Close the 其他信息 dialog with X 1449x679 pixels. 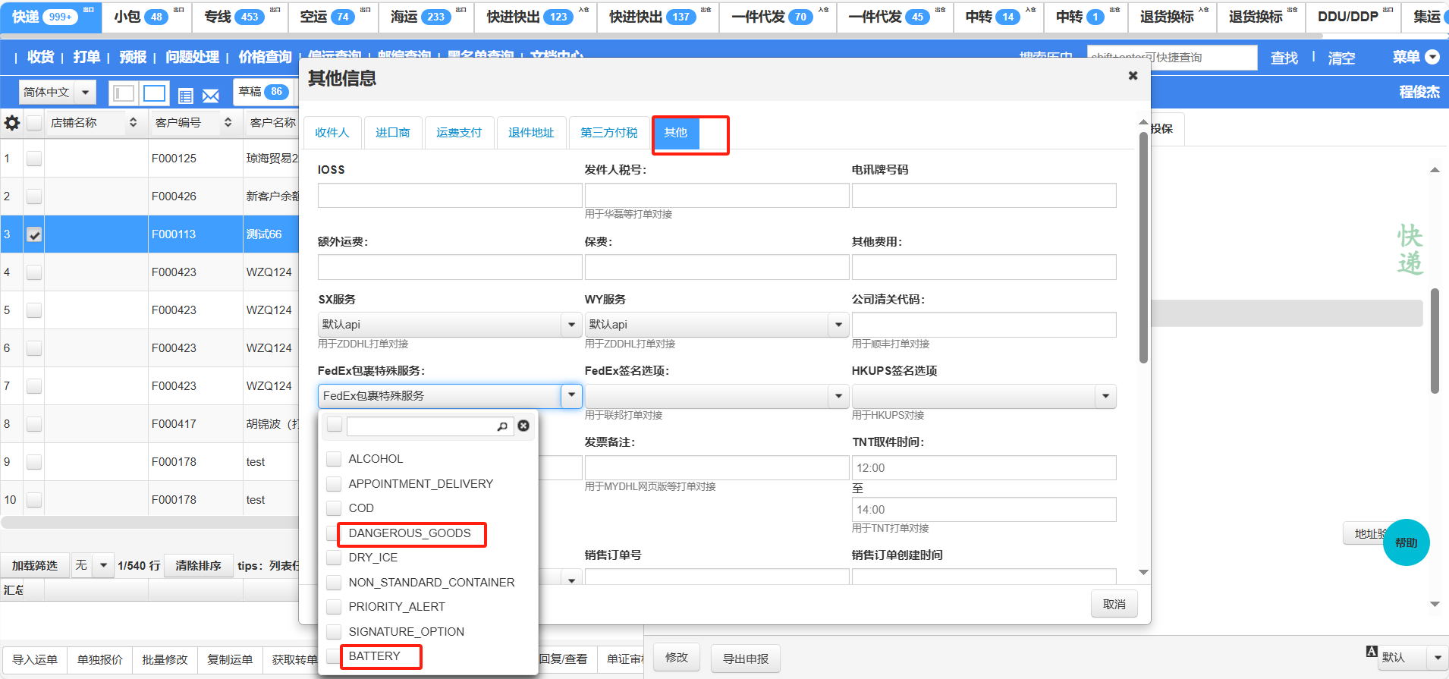coord(1133,76)
